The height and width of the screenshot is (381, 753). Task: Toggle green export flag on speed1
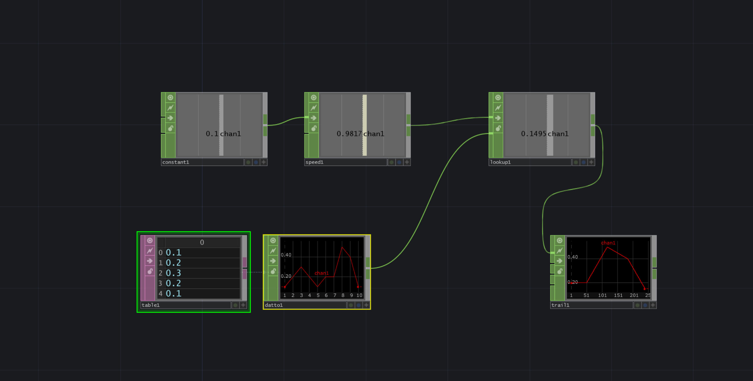tap(391, 162)
